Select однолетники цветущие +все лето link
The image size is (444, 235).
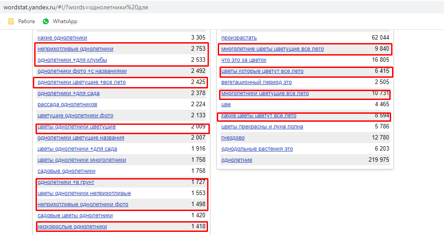[x=81, y=82]
